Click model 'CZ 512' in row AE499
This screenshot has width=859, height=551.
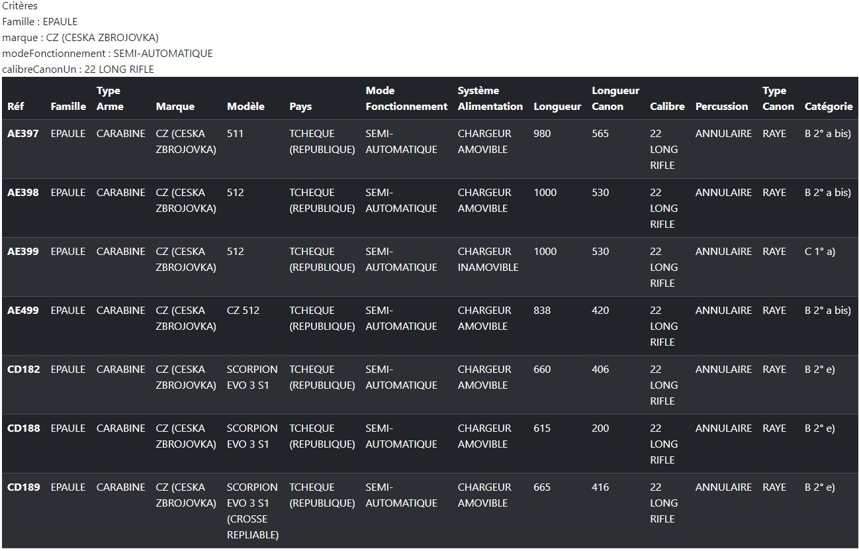(243, 310)
